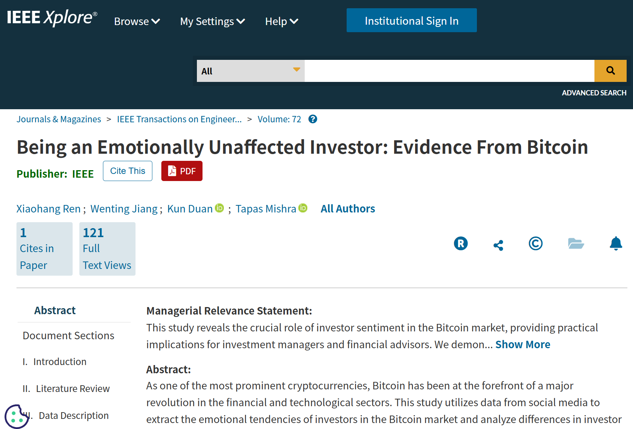Image resolution: width=633 pixels, height=429 pixels.
Task: Open volume help via question mark icon
Action: 313,119
